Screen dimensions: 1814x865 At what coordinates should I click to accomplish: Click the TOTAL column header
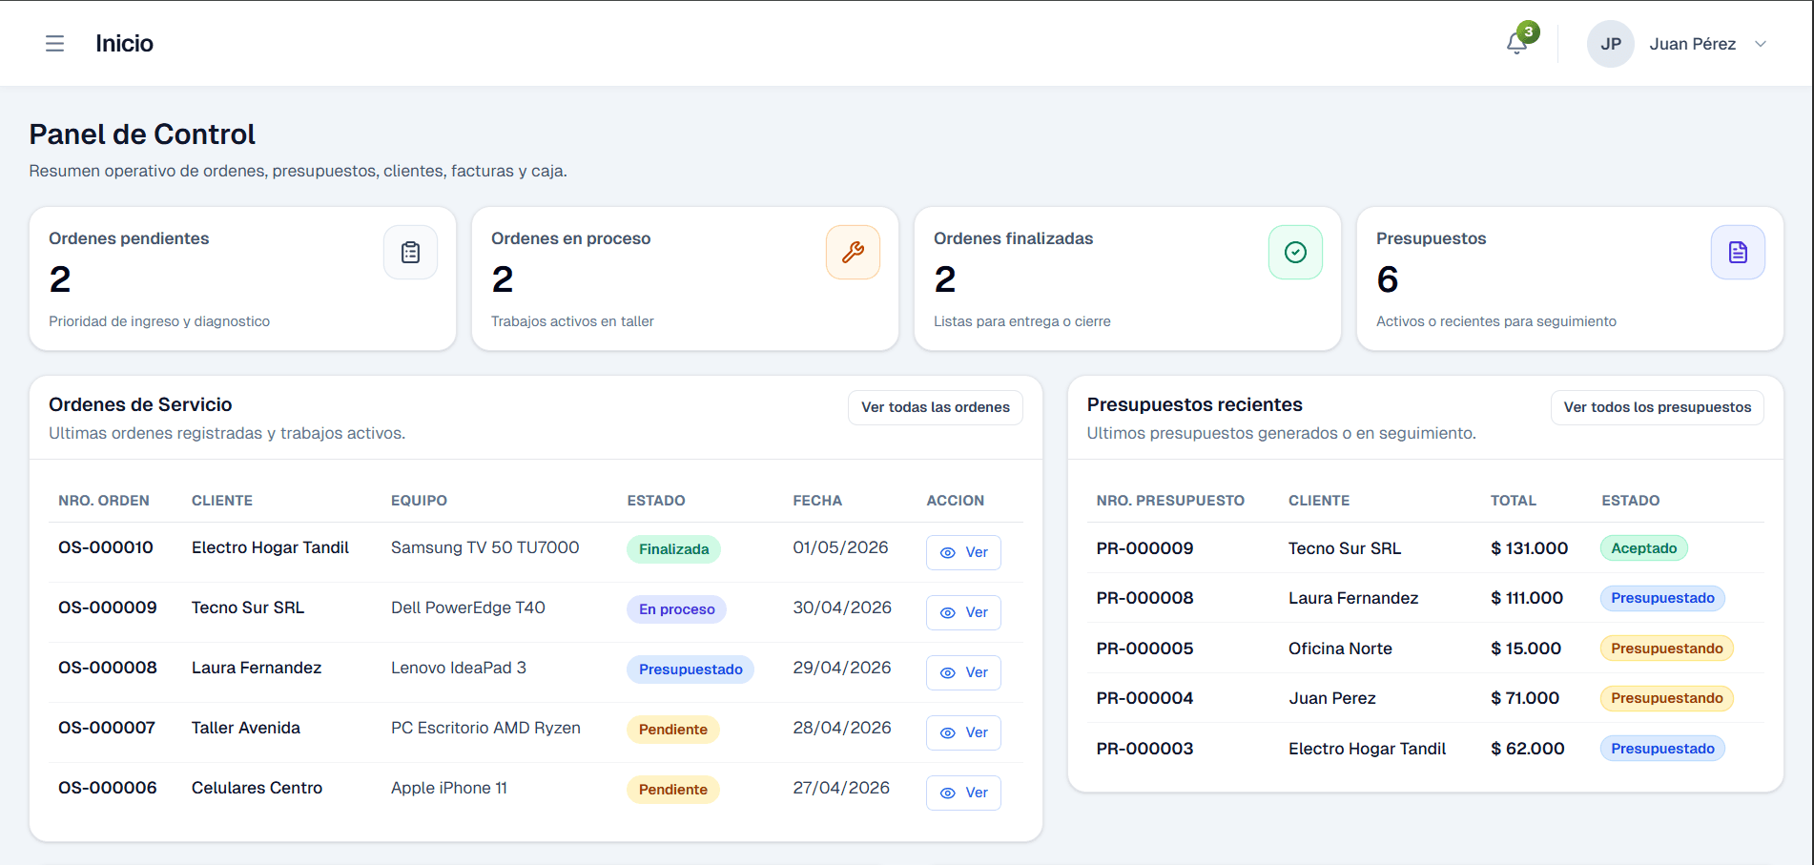tap(1514, 501)
